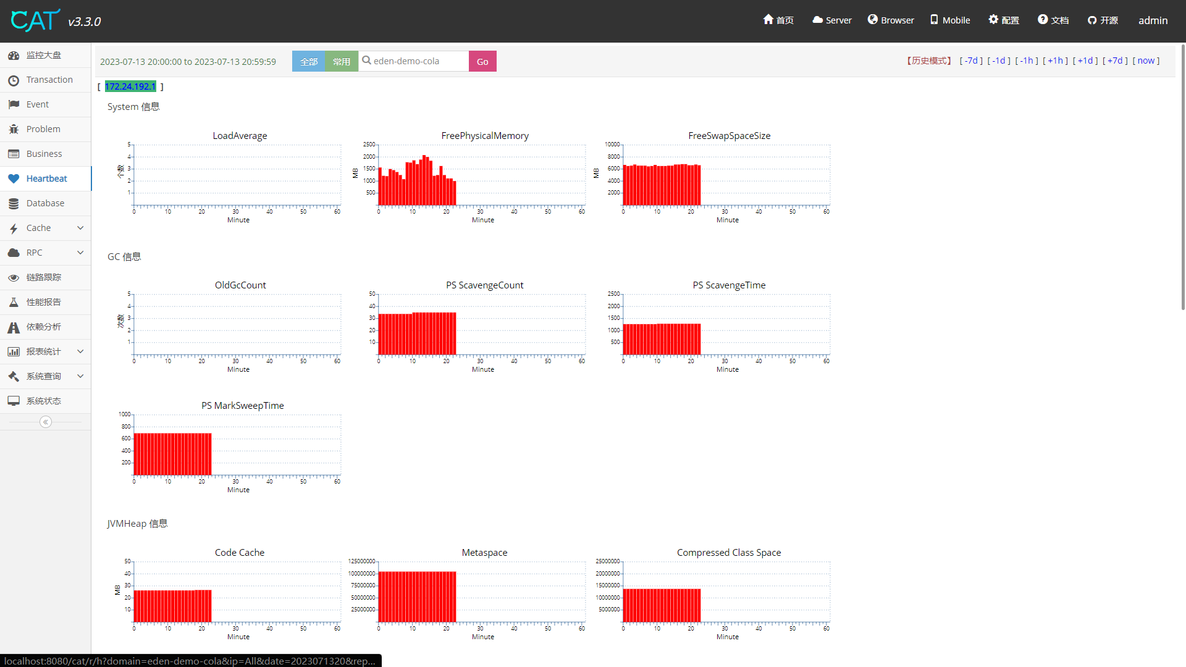
Task: Collapse the sidebar with double-arrow button
Action: point(46,422)
